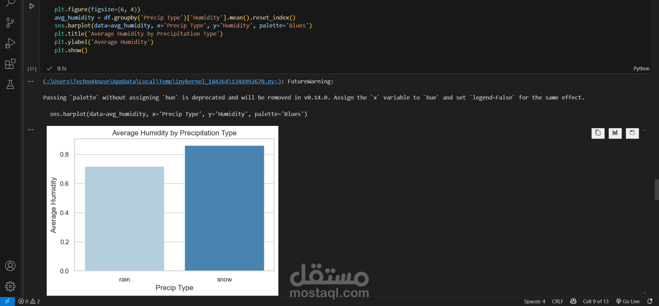Viewport: 659px width, 306px height.
Task: Open errors and warnings problems panel
Action: click(29, 302)
